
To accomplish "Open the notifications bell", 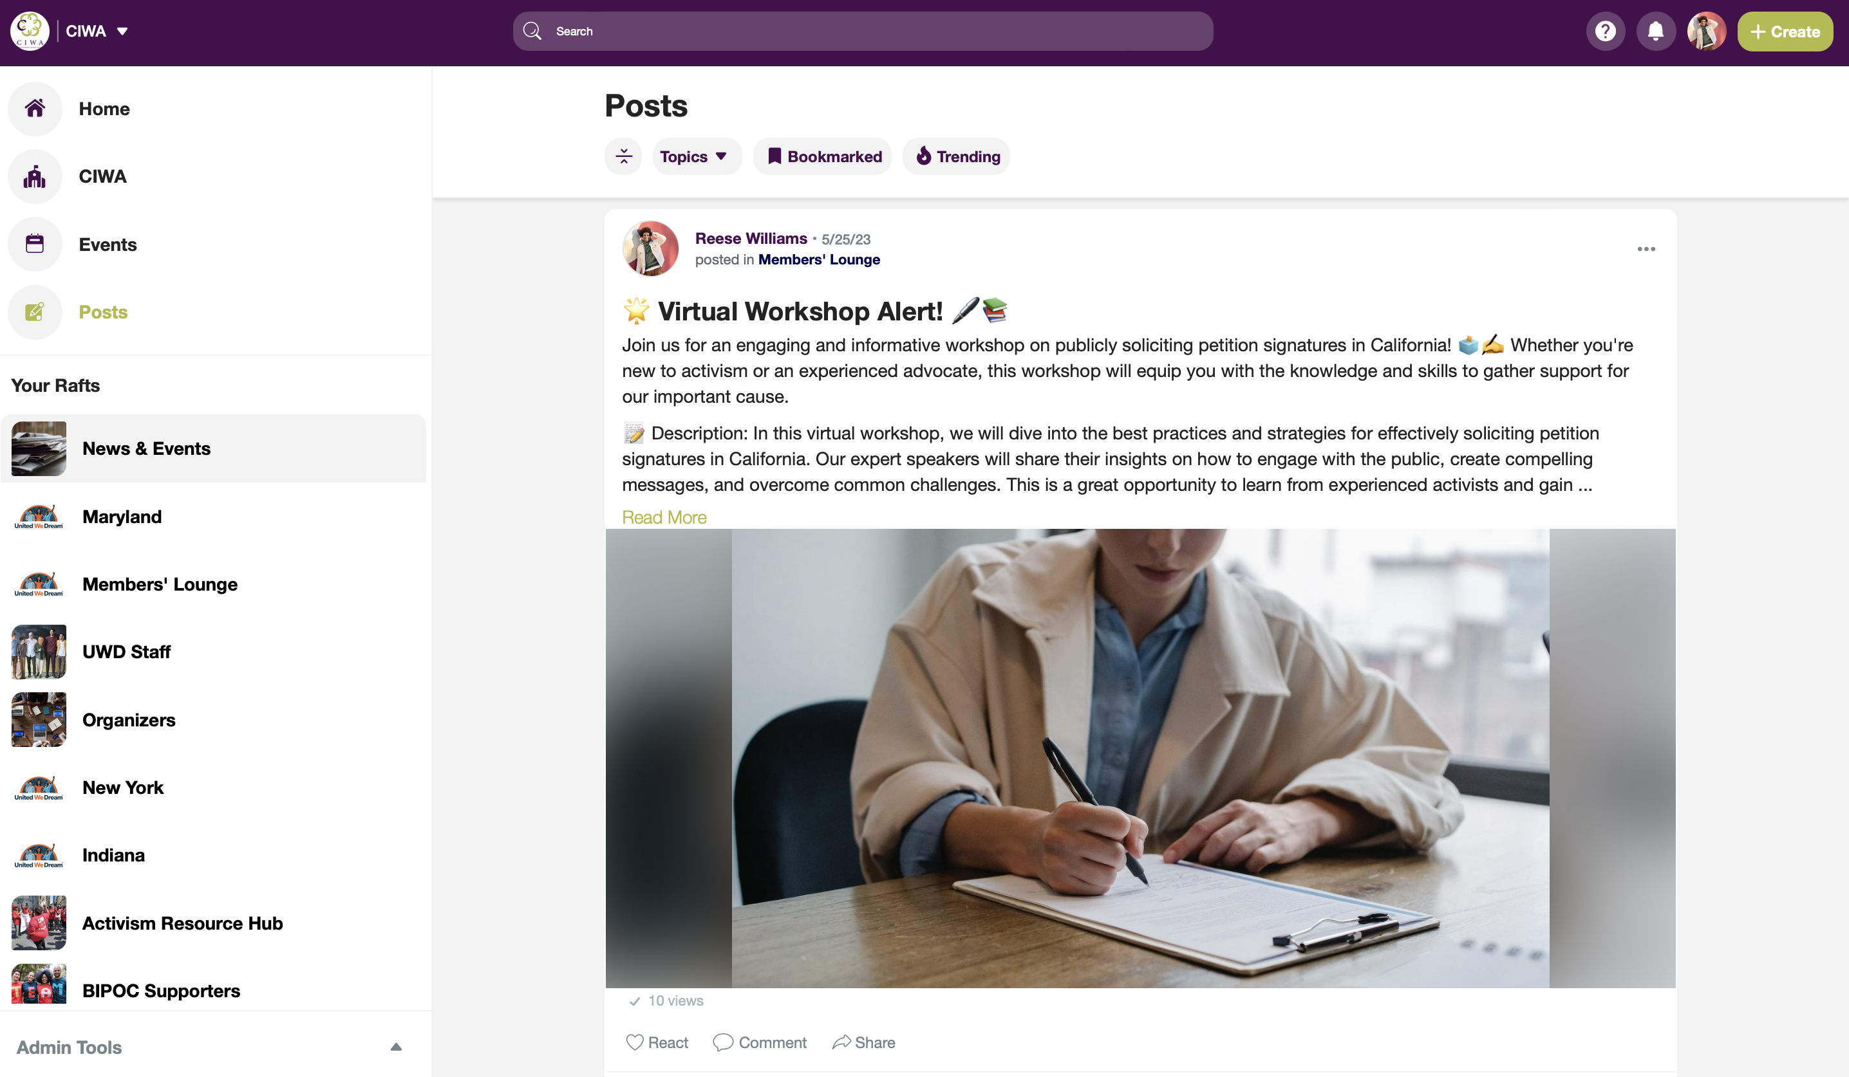I will coord(1655,32).
